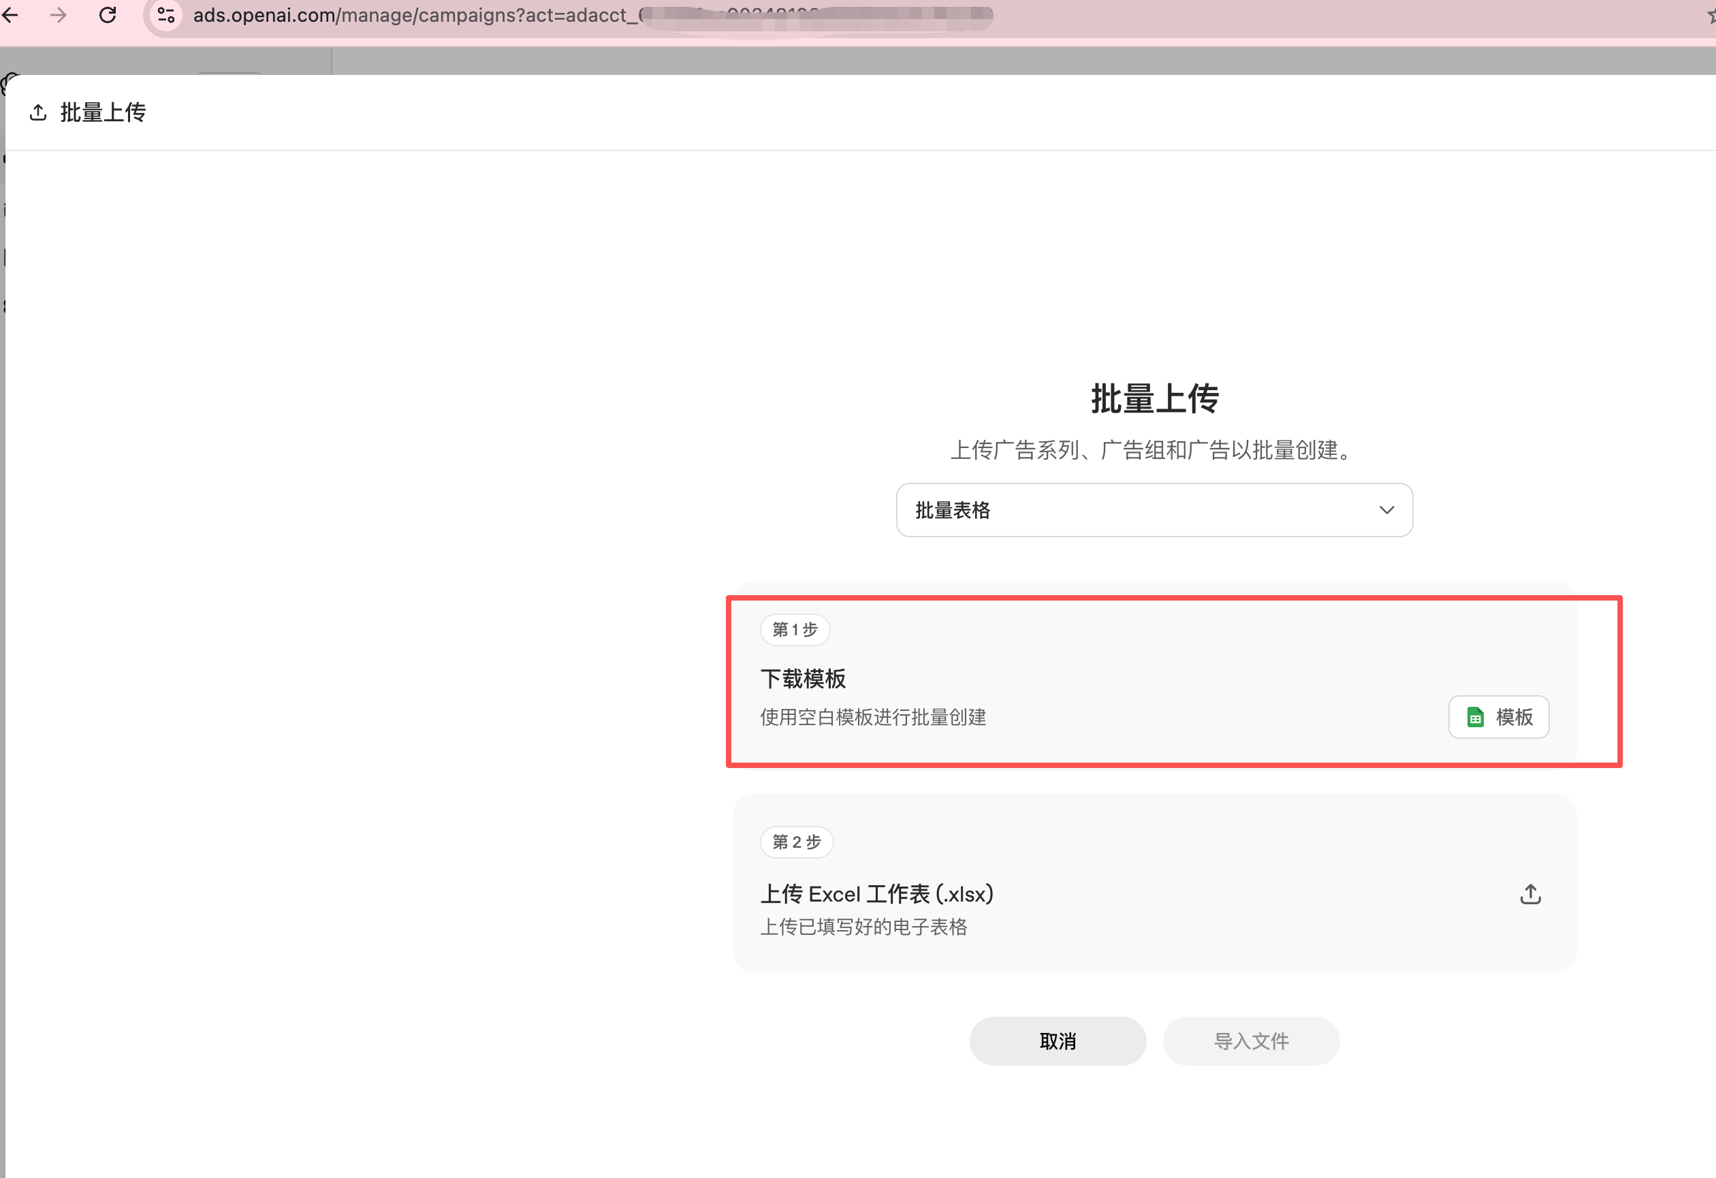
Task: Click 使用空白模板进行批量创建 description
Action: (873, 717)
